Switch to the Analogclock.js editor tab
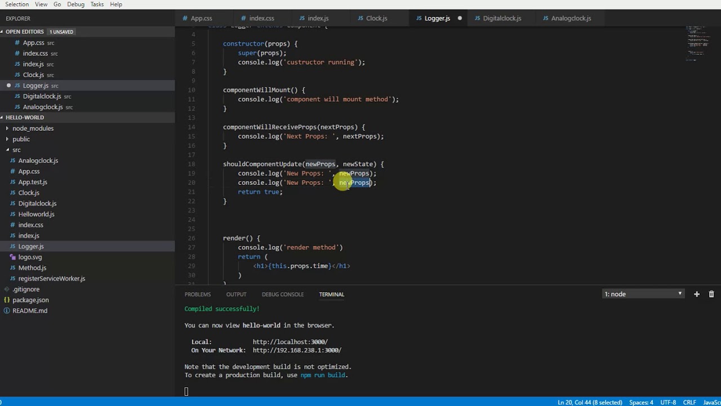The height and width of the screenshot is (406, 721). click(571, 18)
